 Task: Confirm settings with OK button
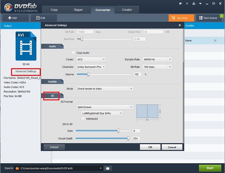[150, 147]
